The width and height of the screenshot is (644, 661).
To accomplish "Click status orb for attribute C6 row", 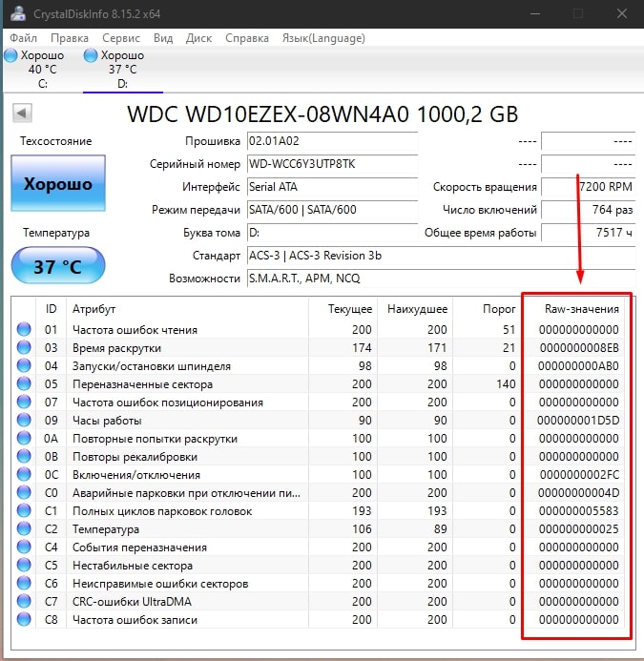I will tap(24, 583).
